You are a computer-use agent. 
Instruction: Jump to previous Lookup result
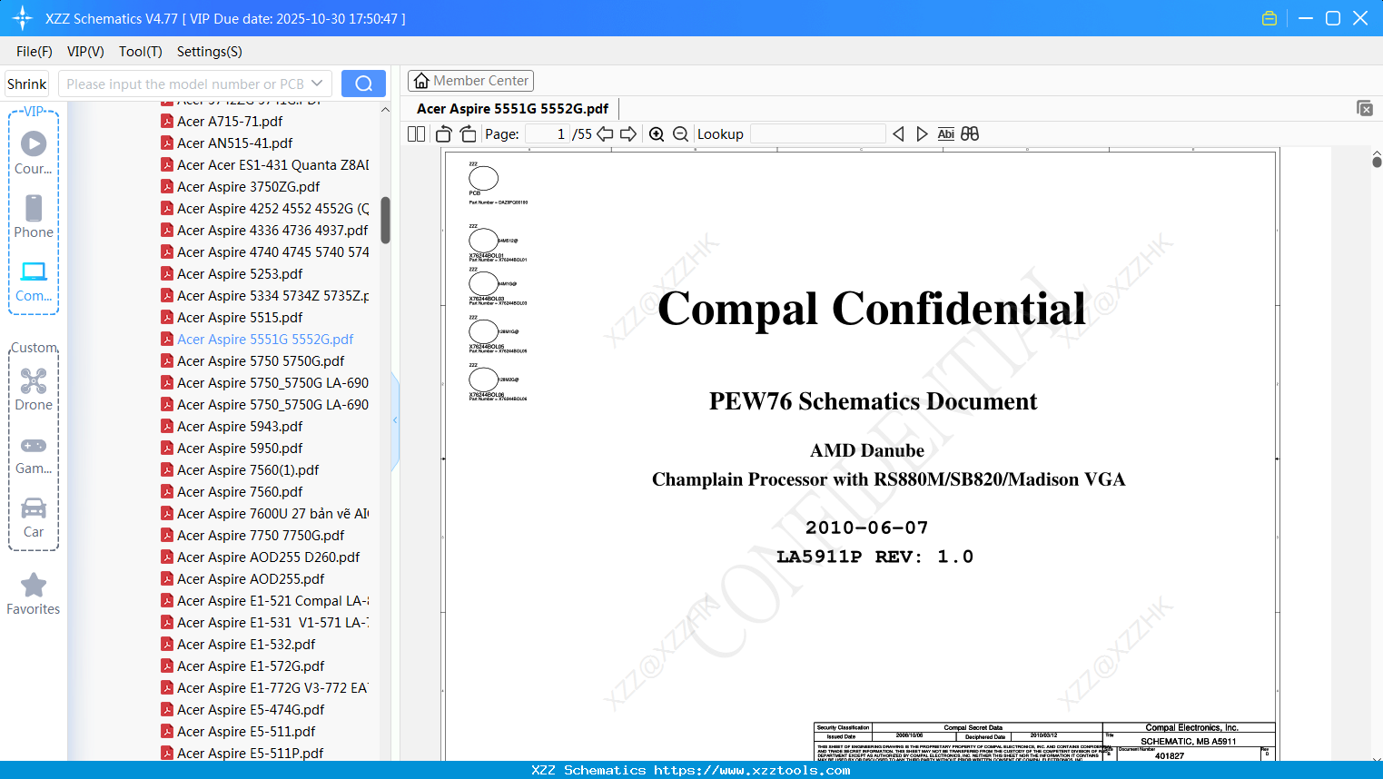pyautogui.click(x=898, y=134)
